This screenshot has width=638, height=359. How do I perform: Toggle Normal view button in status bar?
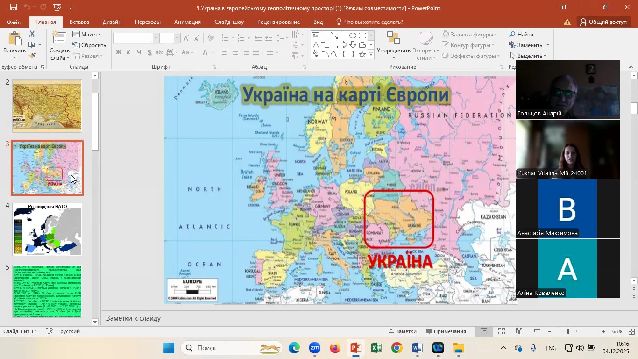tap(484, 331)
